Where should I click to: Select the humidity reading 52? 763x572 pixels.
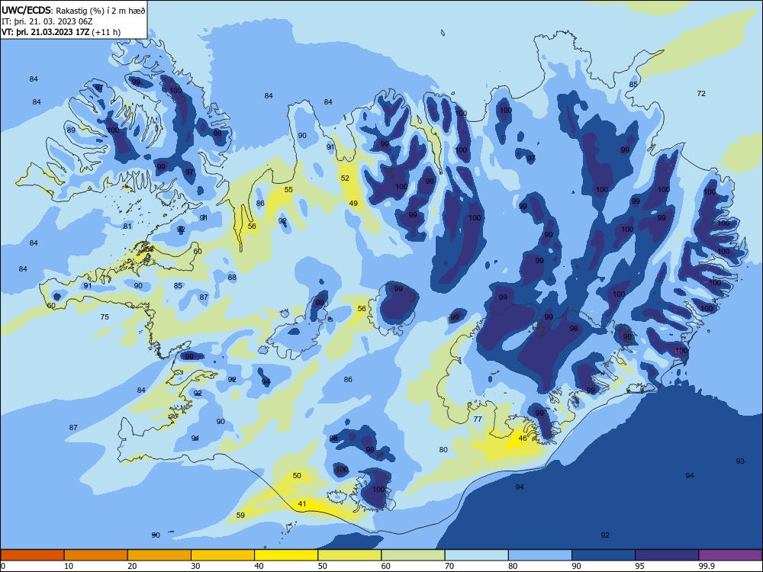pos(345,178)
